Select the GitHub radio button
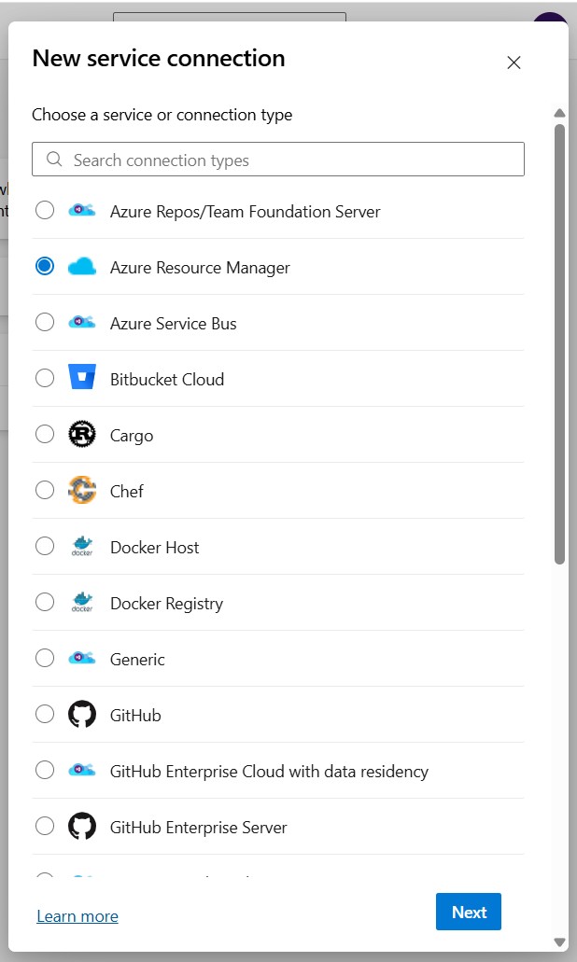The width and height of the screenshot is (577, 962). [x=44, y=714]
